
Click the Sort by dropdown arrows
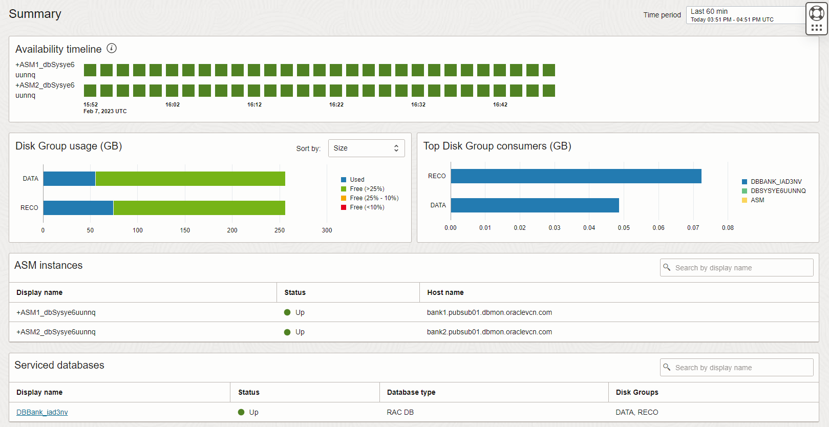click(396, 148)
